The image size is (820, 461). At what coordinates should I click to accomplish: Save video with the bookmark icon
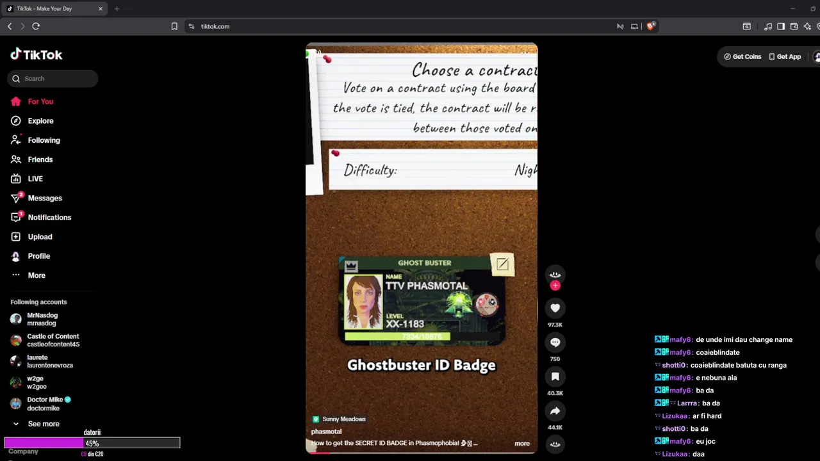click(555, 376)
